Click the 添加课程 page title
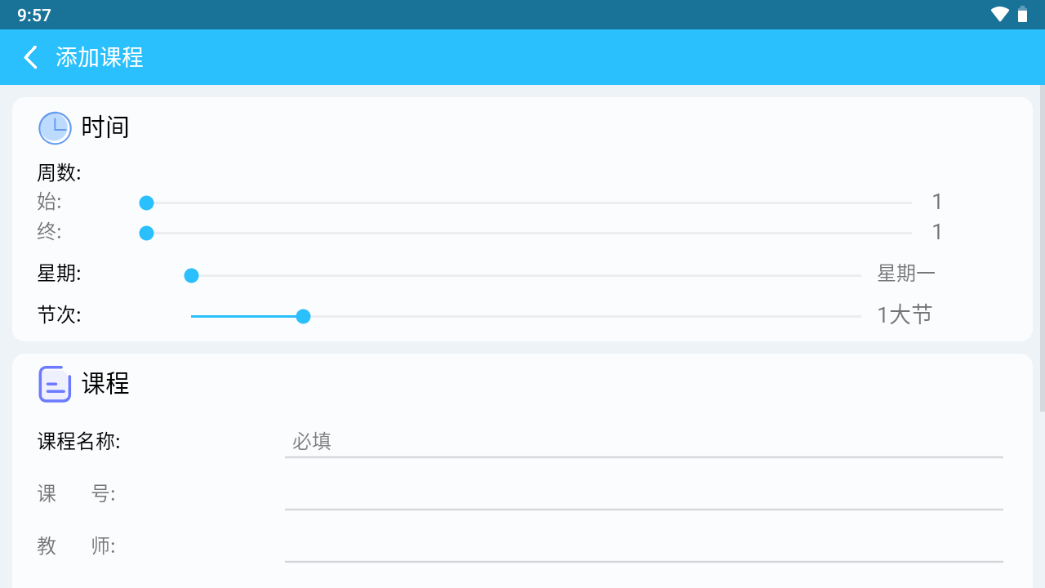The width and height of the screenshot is (1045, 588). pos(100,57)
